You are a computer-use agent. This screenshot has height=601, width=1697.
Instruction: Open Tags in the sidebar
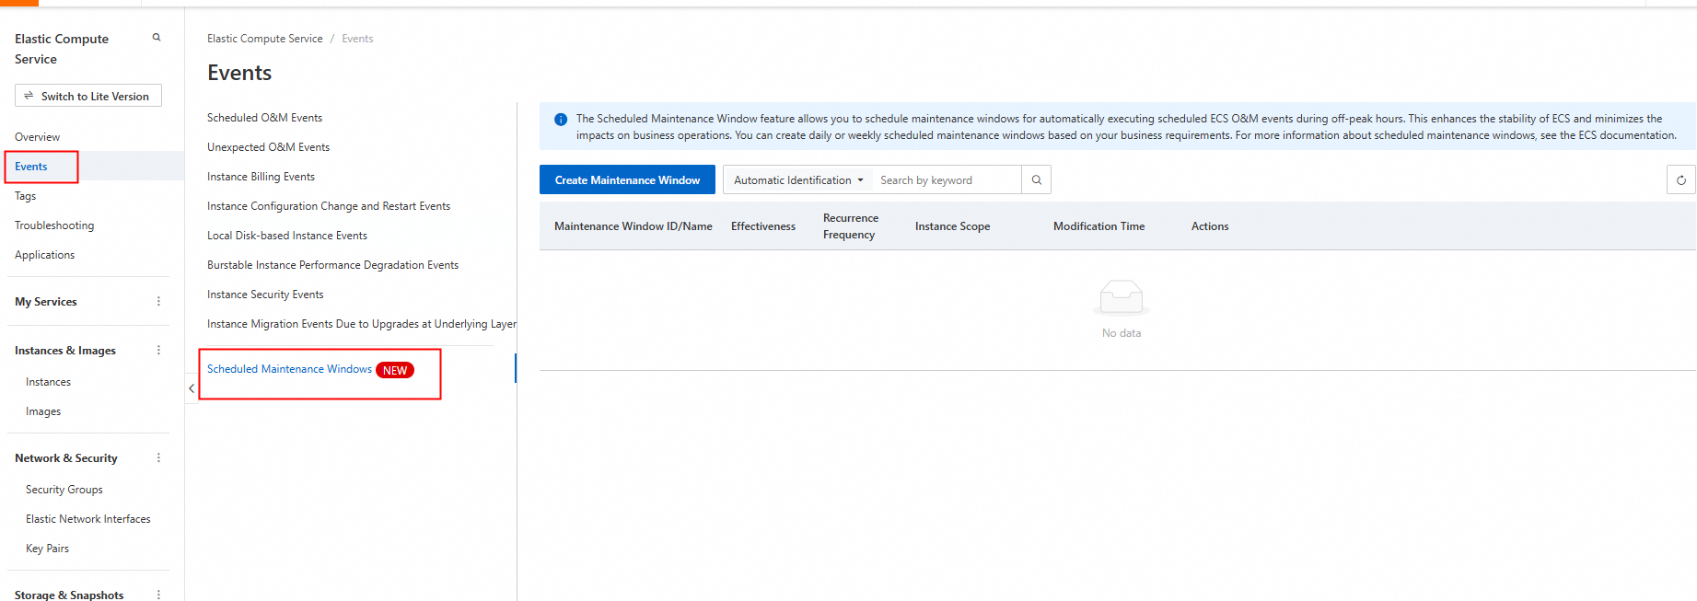[25, 196]
